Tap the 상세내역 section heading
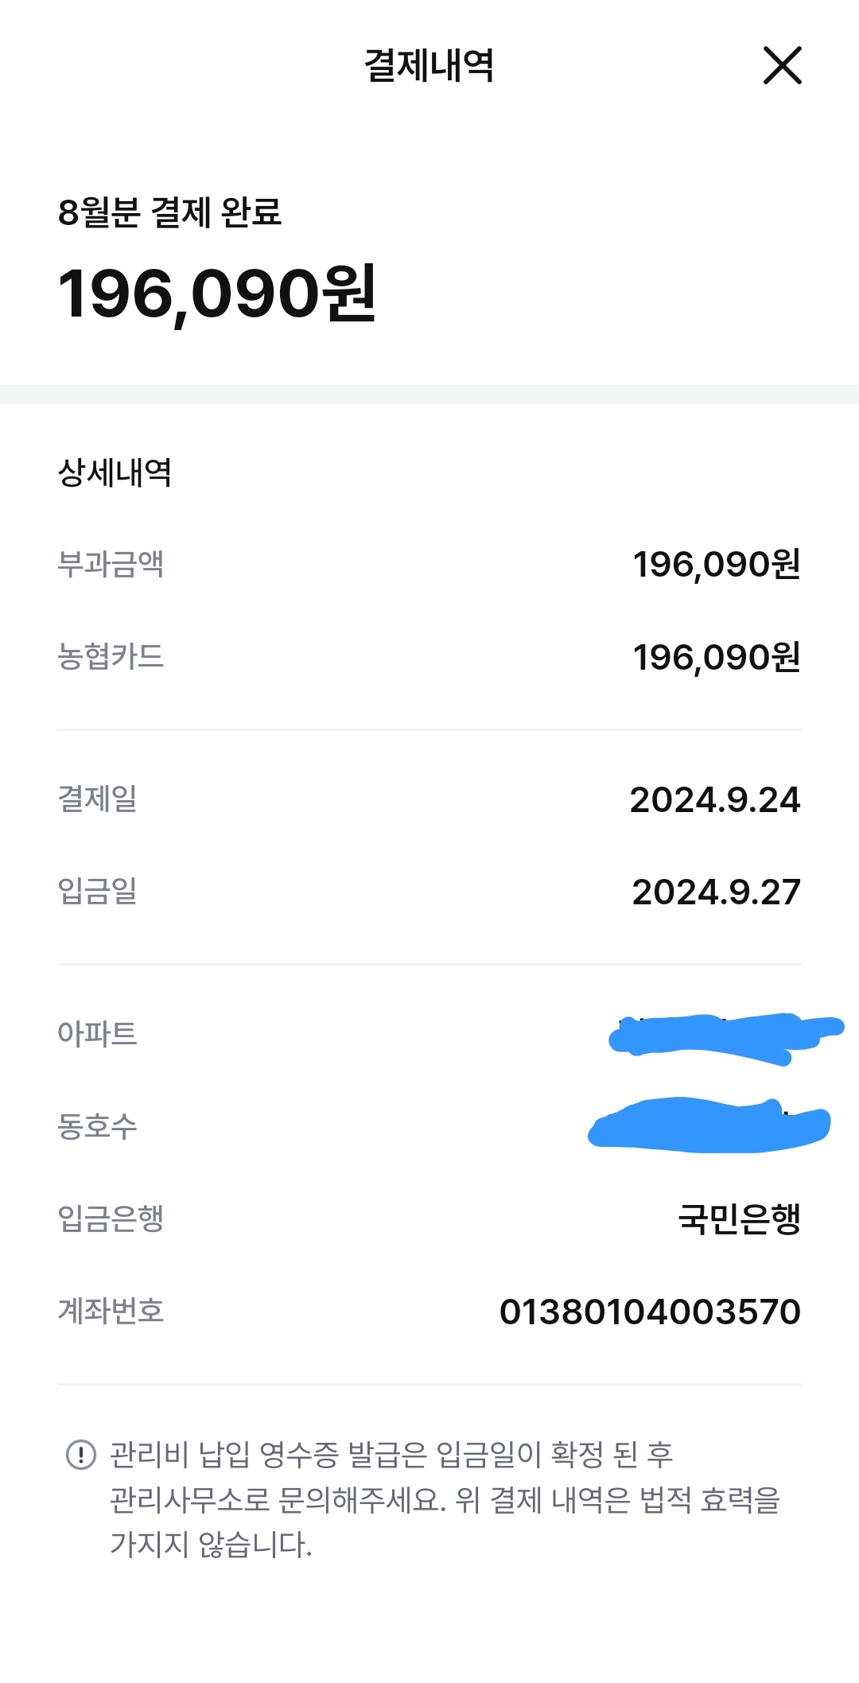This screenshot has height=1683, width=859. coord(115,472)
